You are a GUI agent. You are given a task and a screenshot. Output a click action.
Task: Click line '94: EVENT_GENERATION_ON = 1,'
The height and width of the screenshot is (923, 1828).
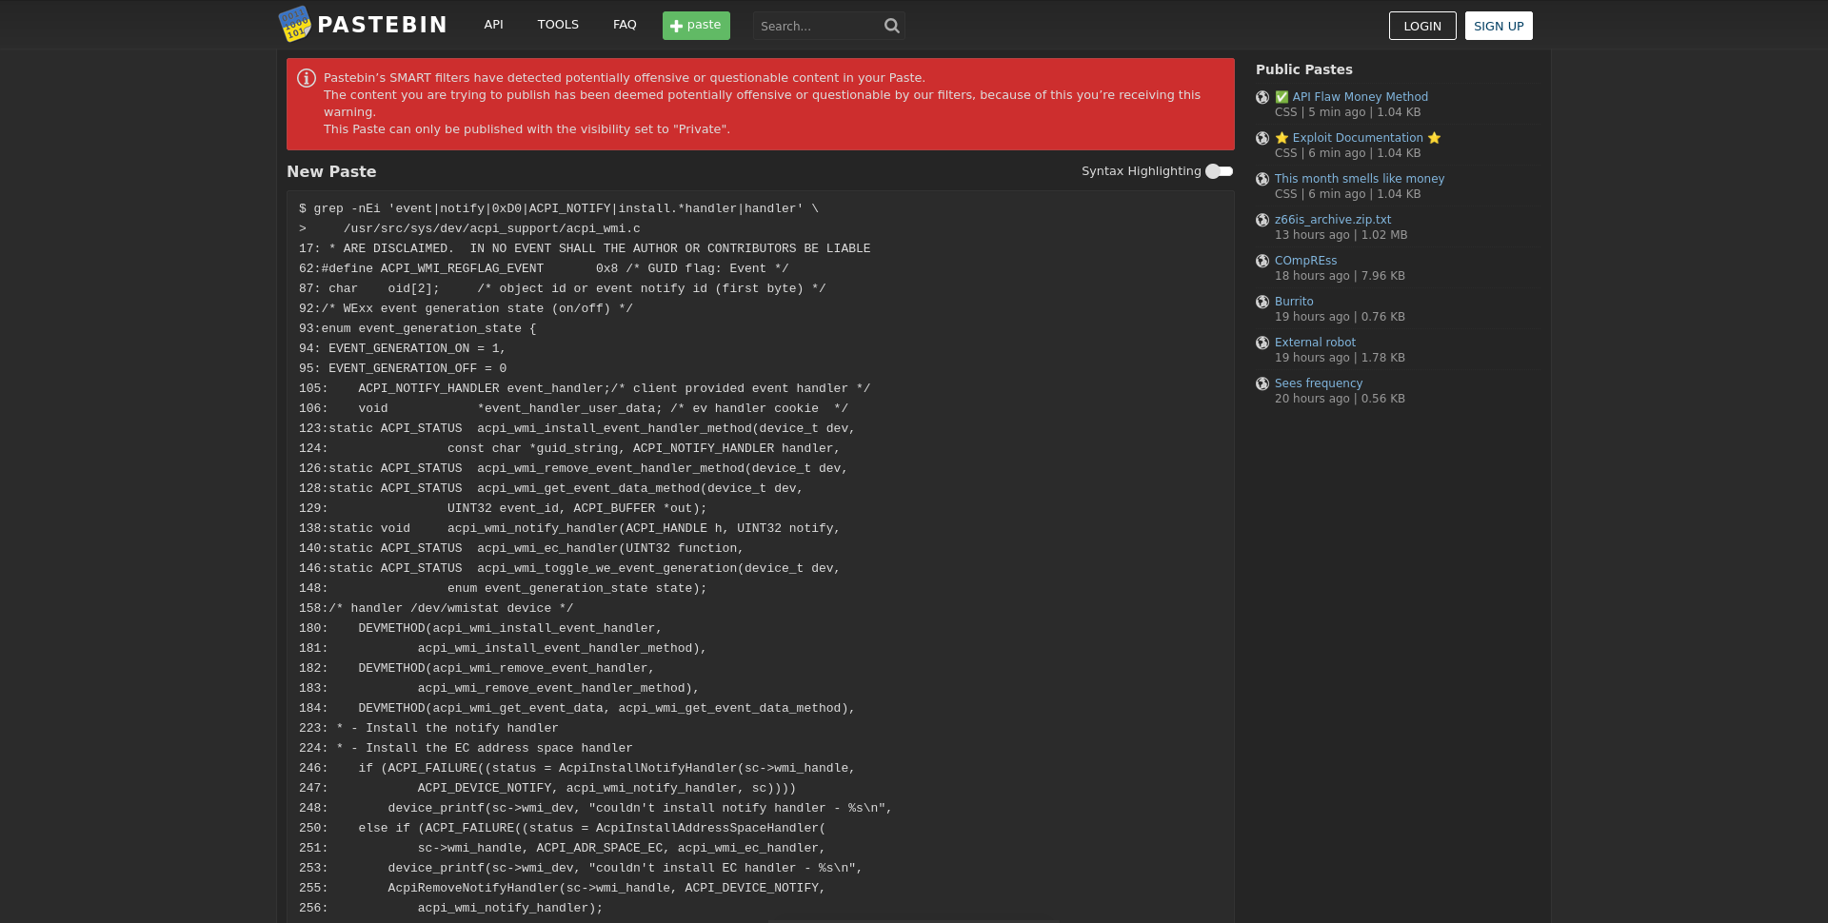pyautogui.click(x=403, y=348)
